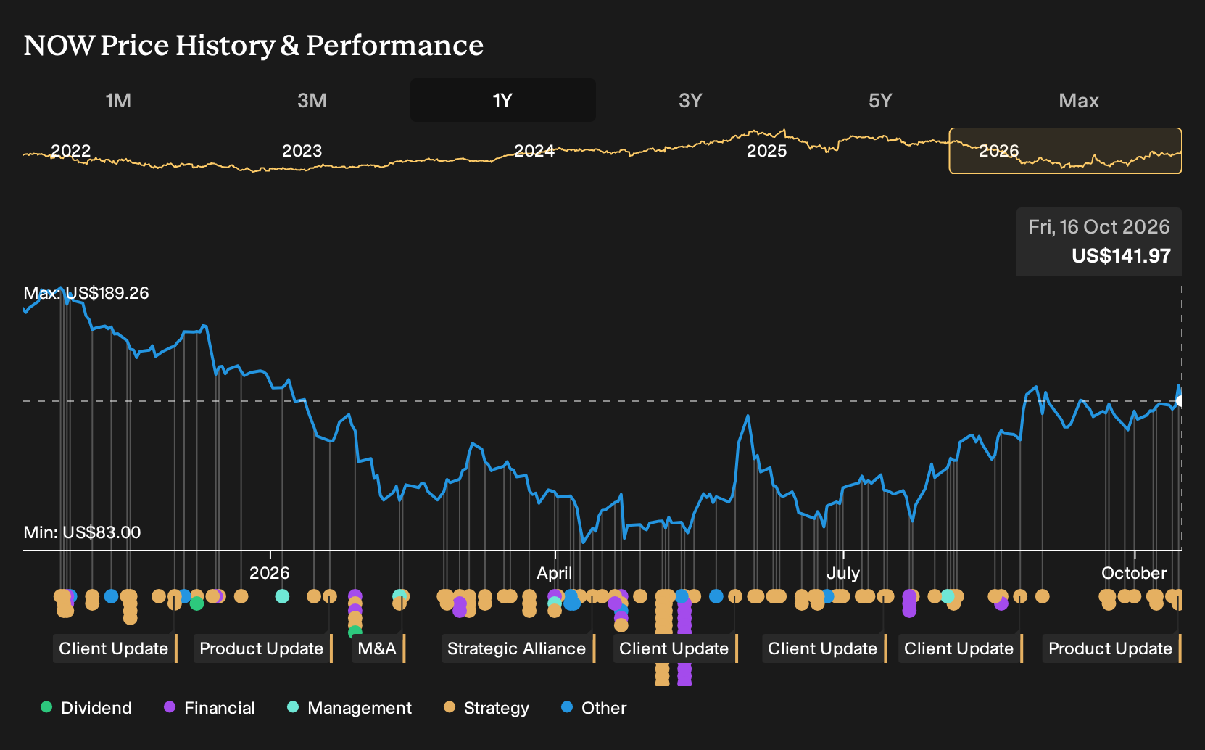Click the Max: US$189.26 label
Image resolution: width=1205 pixels, height=750 pixels.
tap(86, 293)
